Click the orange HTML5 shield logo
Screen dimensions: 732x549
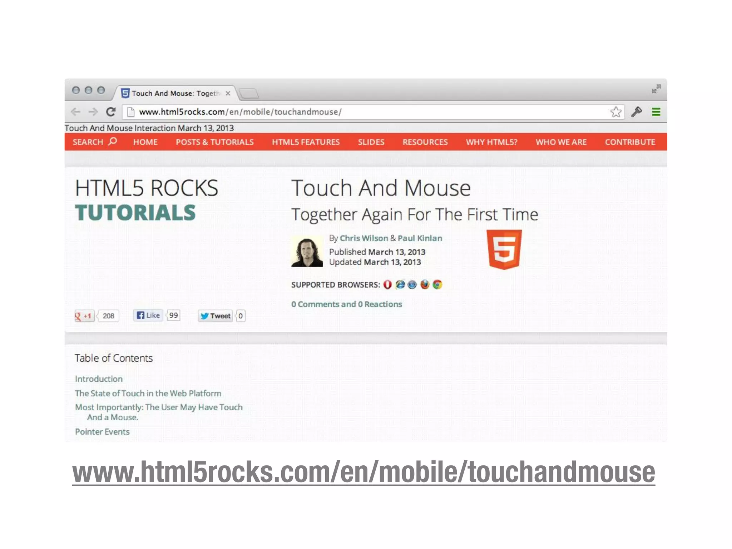(504, 249)
